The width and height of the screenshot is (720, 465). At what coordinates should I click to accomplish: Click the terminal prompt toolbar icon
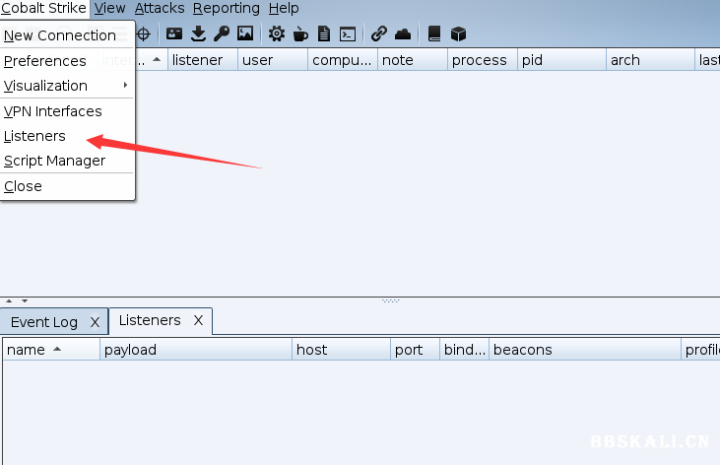(347, 33)
